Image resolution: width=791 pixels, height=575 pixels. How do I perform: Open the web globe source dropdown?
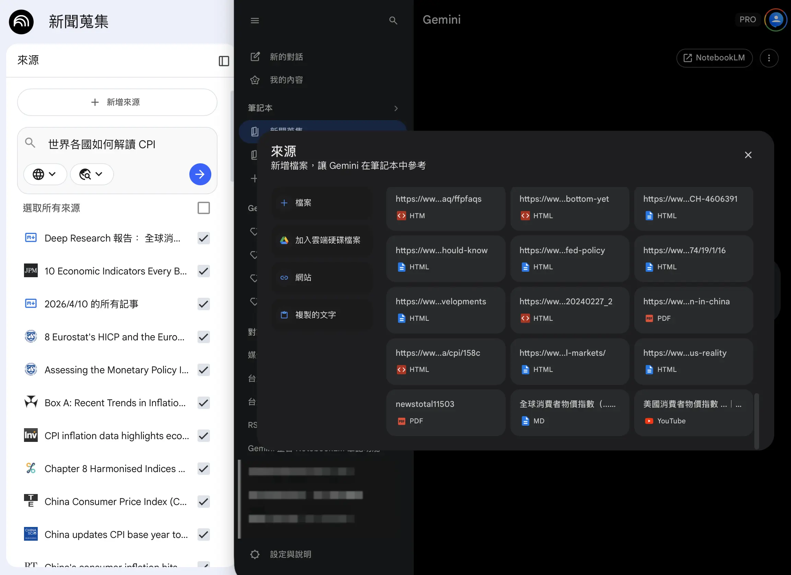pyautogui.click(x=45, y=174)
